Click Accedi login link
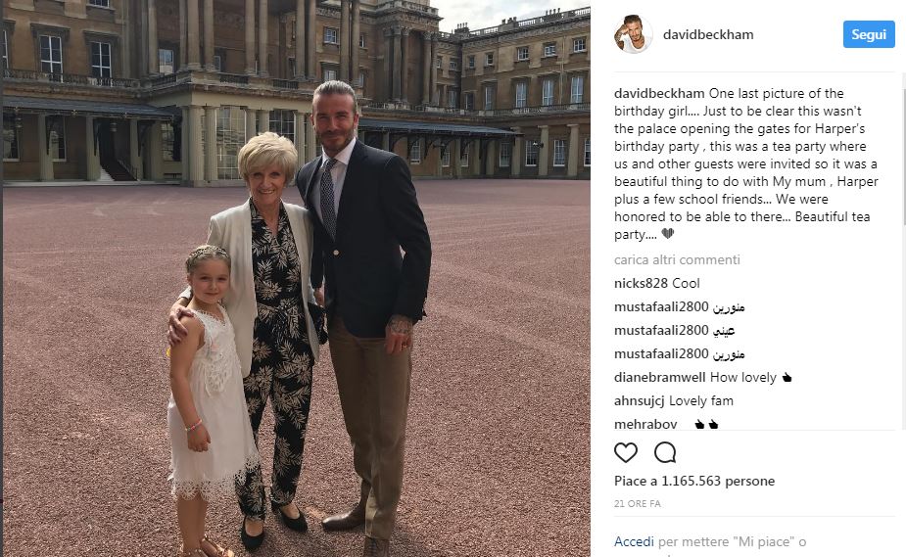906x557 pixels. (634, 541)
